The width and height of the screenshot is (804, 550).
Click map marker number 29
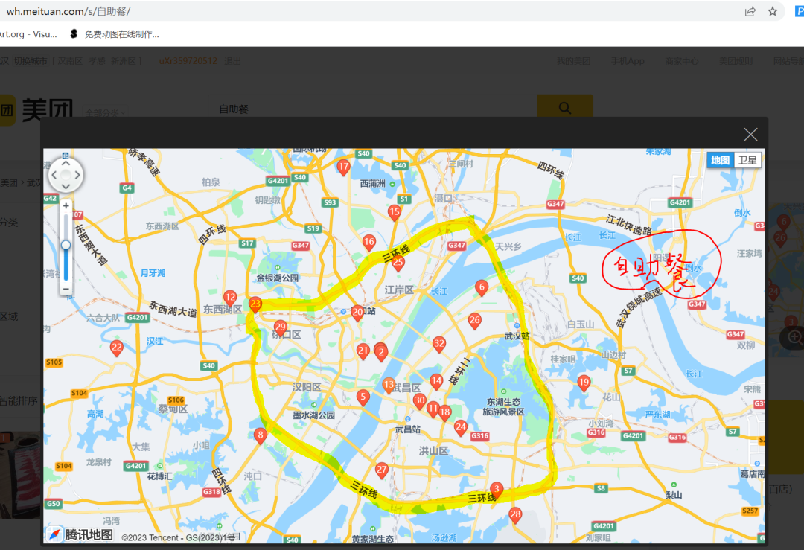280,328
